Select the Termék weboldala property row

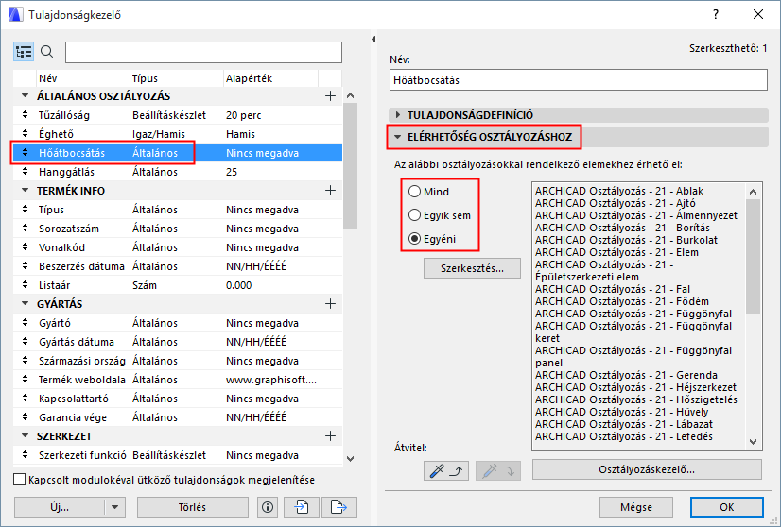[178, 380]
